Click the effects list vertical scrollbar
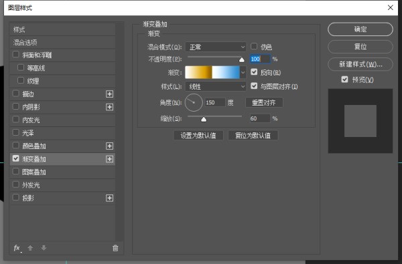402x264 pixels. coord(119,132)
